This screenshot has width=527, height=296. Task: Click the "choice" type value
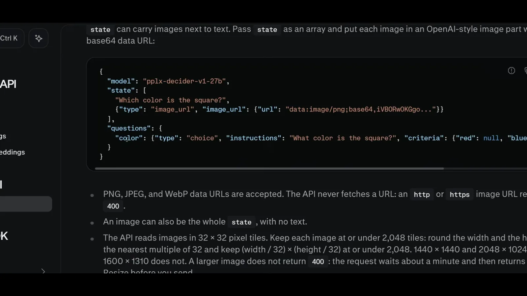202,138
